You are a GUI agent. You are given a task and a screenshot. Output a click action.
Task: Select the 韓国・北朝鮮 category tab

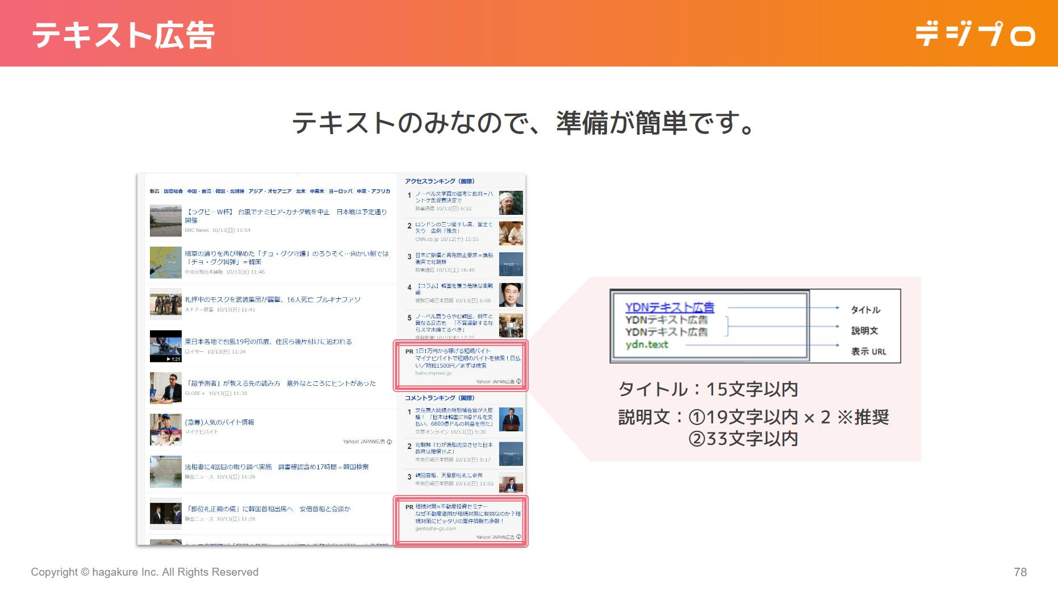coord(229,192)
